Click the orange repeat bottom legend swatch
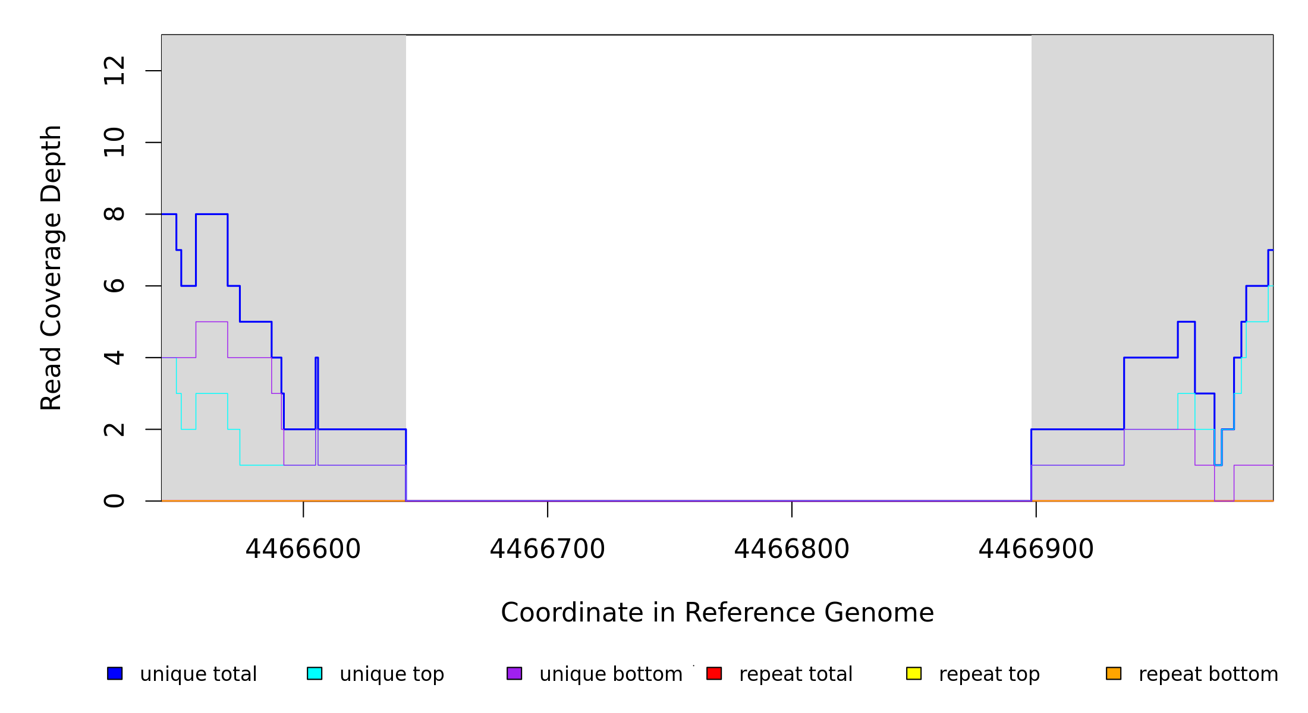Viewport: 1308px width, 713px height. pos(1114,673)
